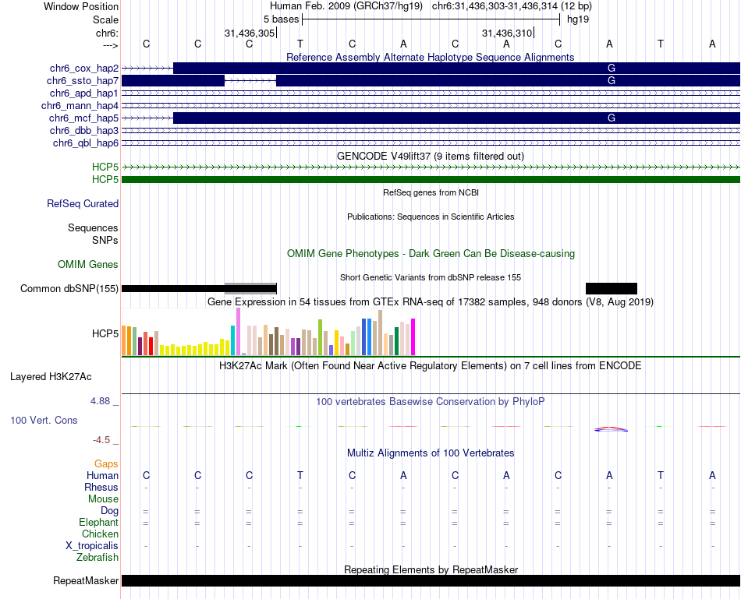Click the Layered H3K27Ac track label
The height and width of the screenshot is (599, 741).
[x=51, y=377]
